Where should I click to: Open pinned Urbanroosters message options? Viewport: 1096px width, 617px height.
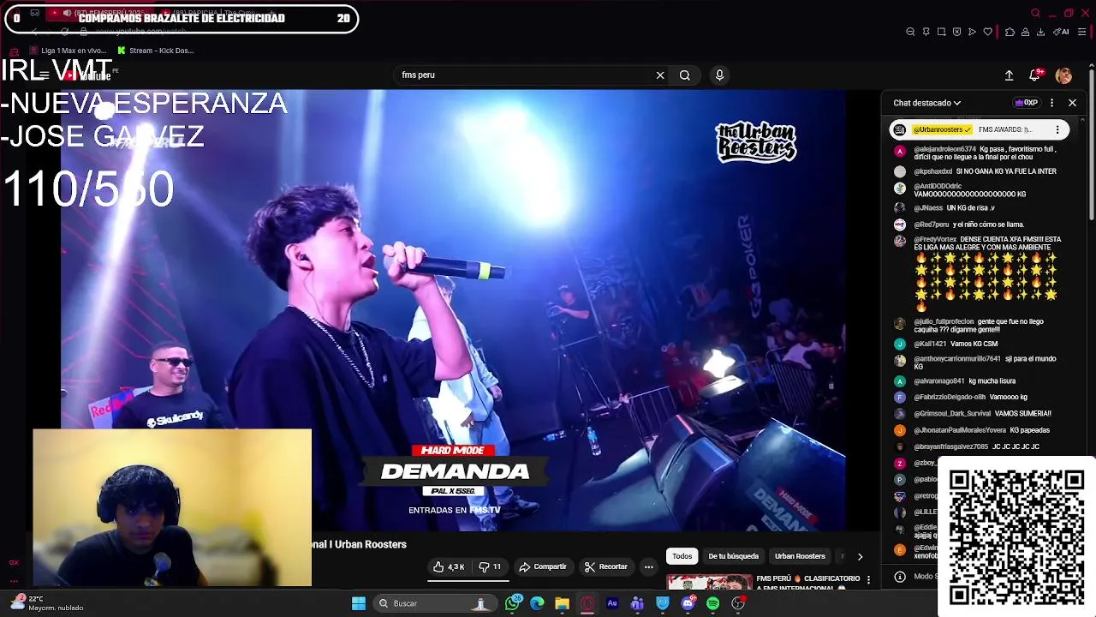coord(1057,129)
